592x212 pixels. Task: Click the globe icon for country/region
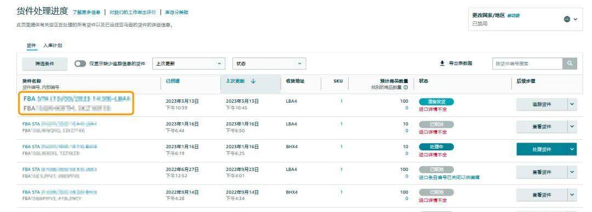[x=567, y=19]
